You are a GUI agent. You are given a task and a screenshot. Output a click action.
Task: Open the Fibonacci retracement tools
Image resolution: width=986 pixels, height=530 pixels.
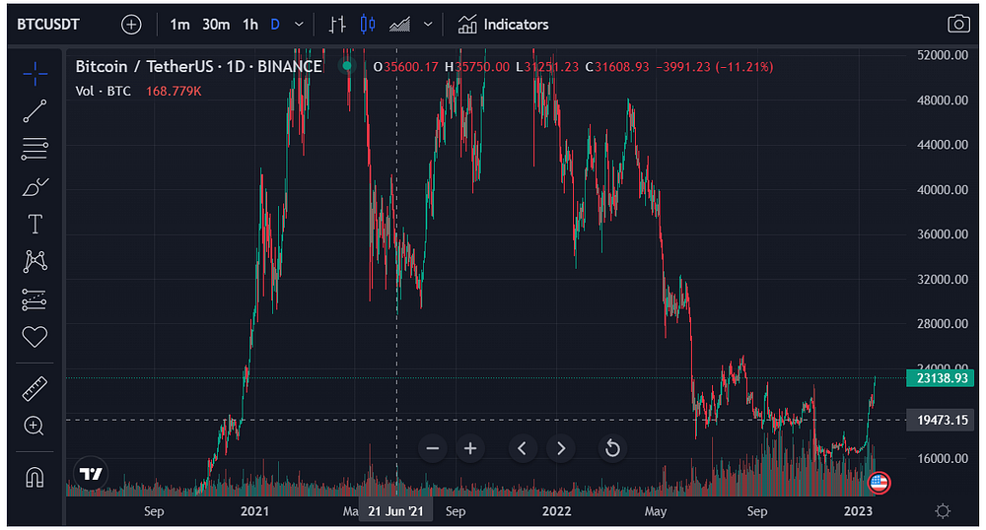(35, 149)
